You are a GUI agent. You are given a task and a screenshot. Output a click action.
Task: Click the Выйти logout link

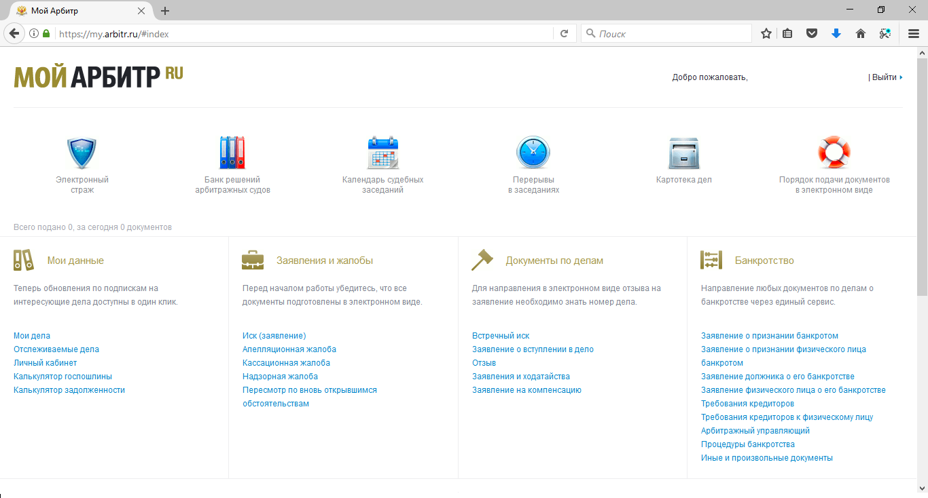884,77
